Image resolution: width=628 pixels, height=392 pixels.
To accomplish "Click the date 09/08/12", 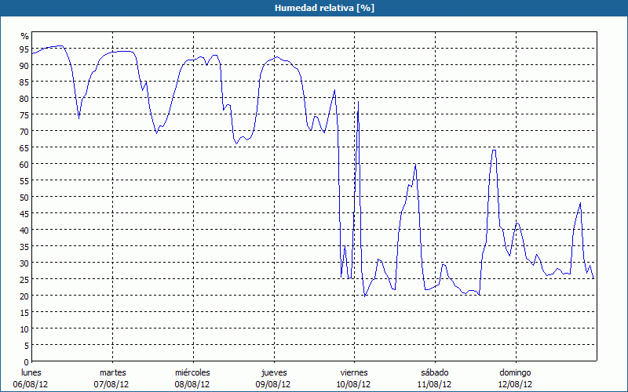I will tap(273, 384).
